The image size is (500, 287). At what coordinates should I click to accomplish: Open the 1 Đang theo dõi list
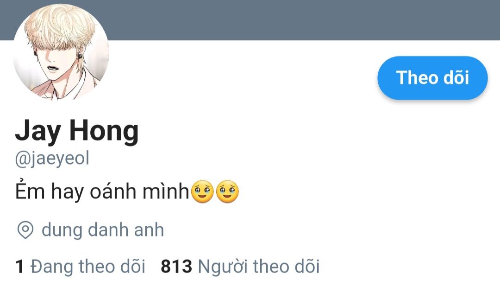80,267
